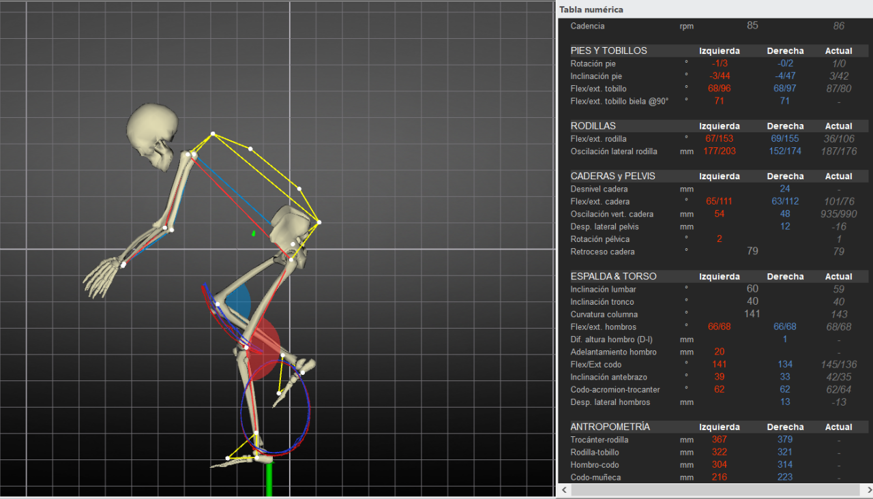Image resolution: width=873 pixels, height=499 pixels.
Task: Select the PIES Y TOBILLOS section header
Action: click(x=608, y=51)
